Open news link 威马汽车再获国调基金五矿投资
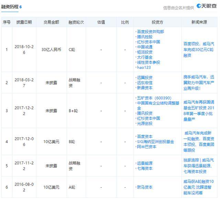This screenshot has height=201, width=220. tap(199, 111)
